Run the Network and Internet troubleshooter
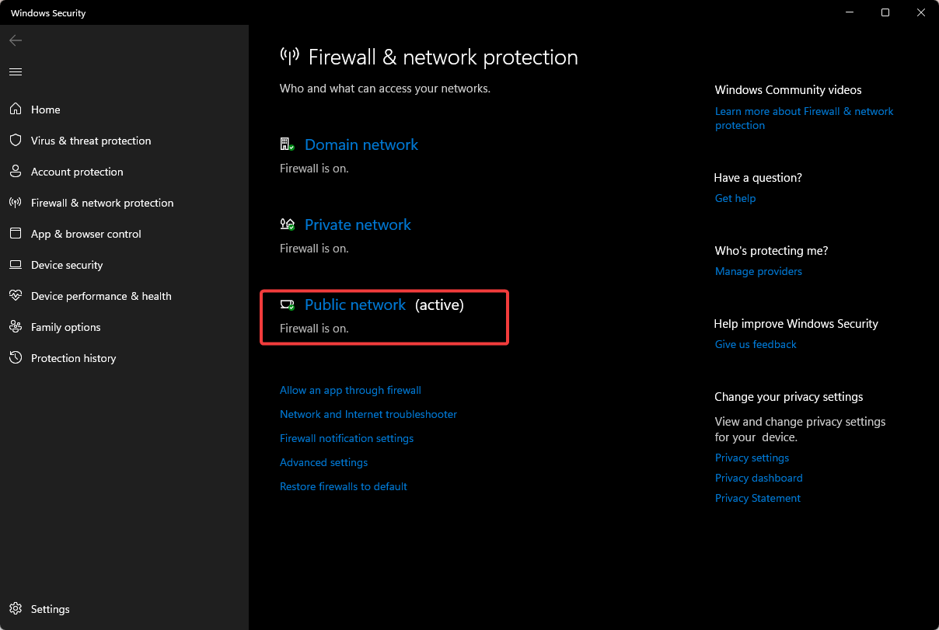Image resolution: width=939 pixels, height=630 pixels. tap(368, 414)
